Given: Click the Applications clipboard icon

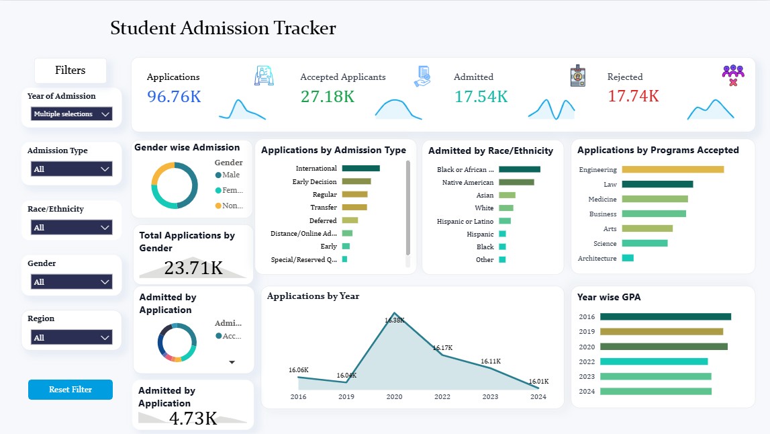Looking at the screenshot, I should (x=264, y=76).
